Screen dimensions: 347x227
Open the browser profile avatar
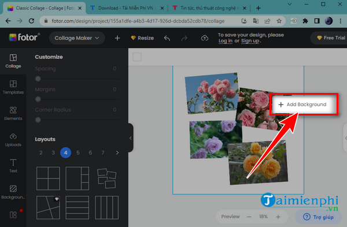328,21
